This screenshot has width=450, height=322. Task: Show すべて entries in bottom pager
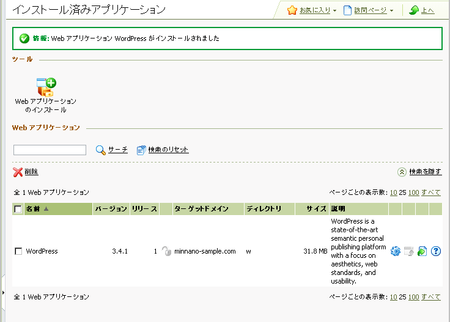[x=431, y=297]
